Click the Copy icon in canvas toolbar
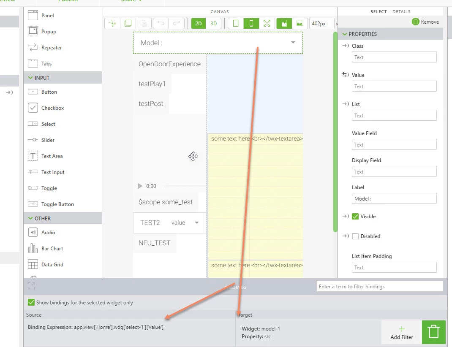Viewport: 452px width, 347px height. point(128,23)
